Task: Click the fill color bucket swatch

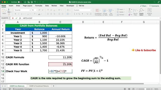Action: pos(35,14)
